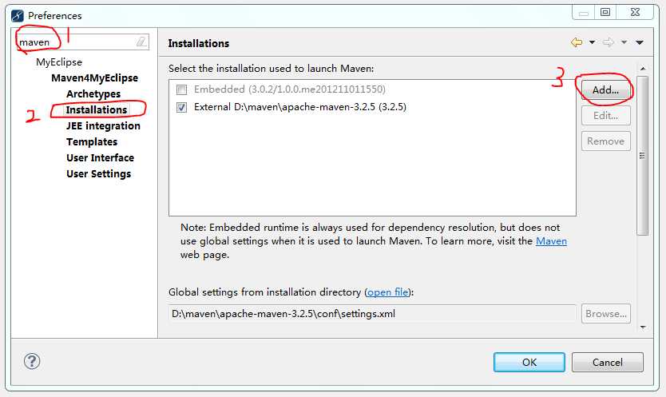Enable the Embedded Maven installation checkbox
The height and width of the screenshot is (397, 666).
click(182, 89)
